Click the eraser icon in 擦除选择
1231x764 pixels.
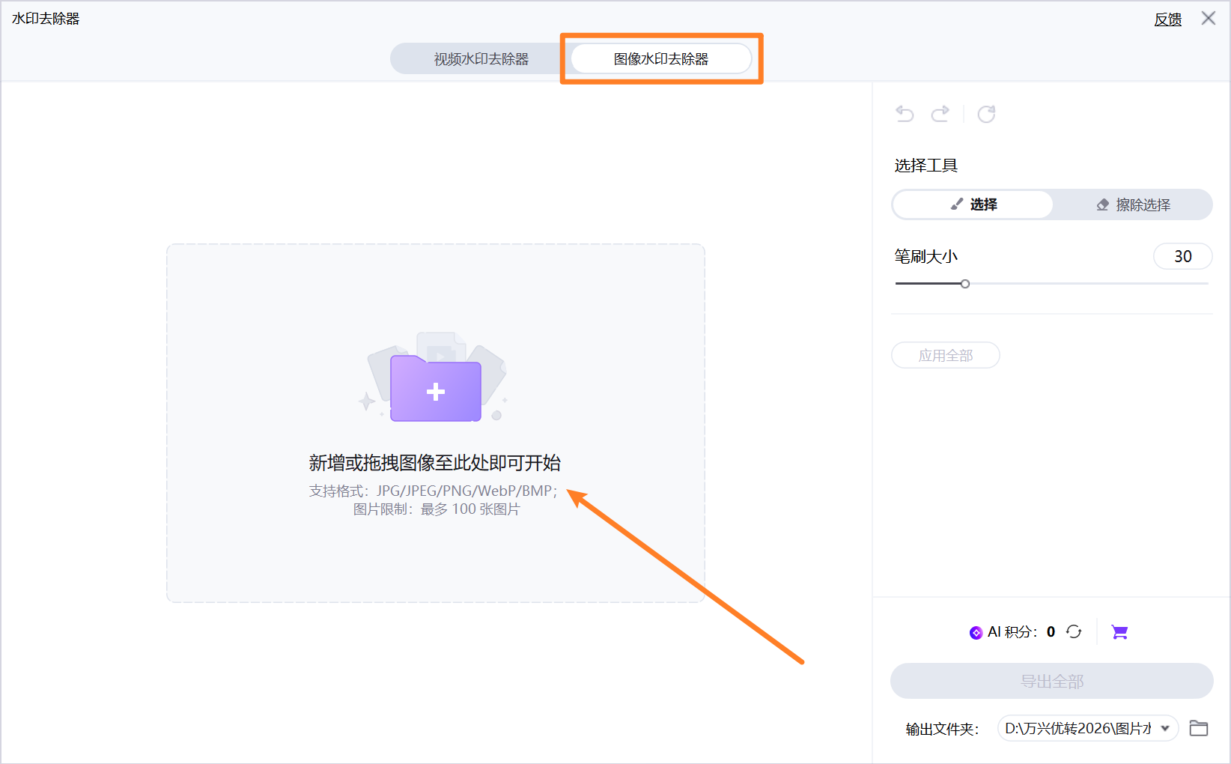coord(1103,204)
